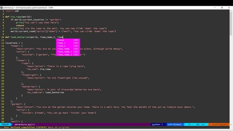Click 'item_name_2' parameter on line 10
233x131 pixels.
[47, 37]
